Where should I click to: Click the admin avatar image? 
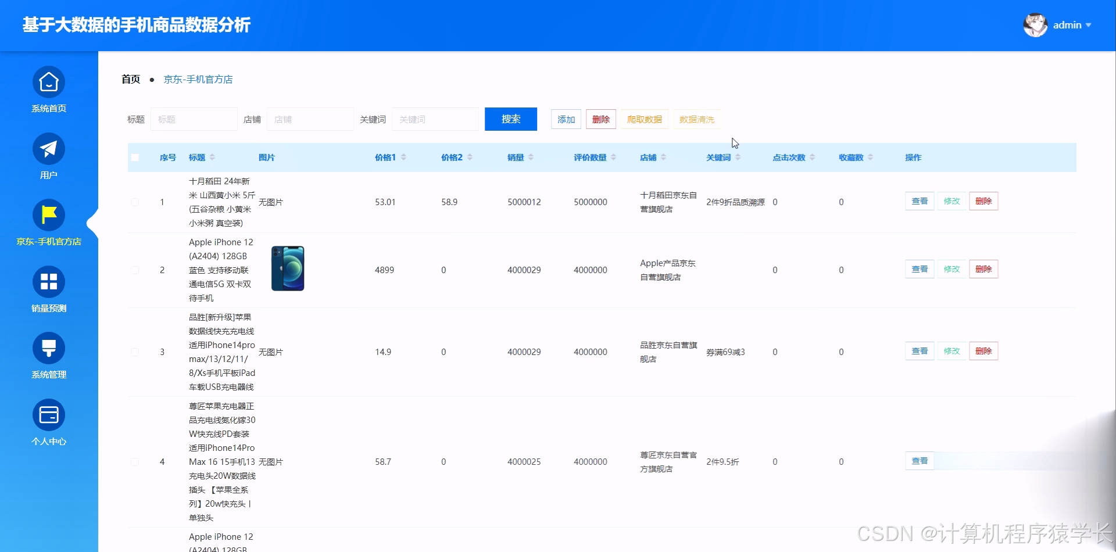[1035, 24]
